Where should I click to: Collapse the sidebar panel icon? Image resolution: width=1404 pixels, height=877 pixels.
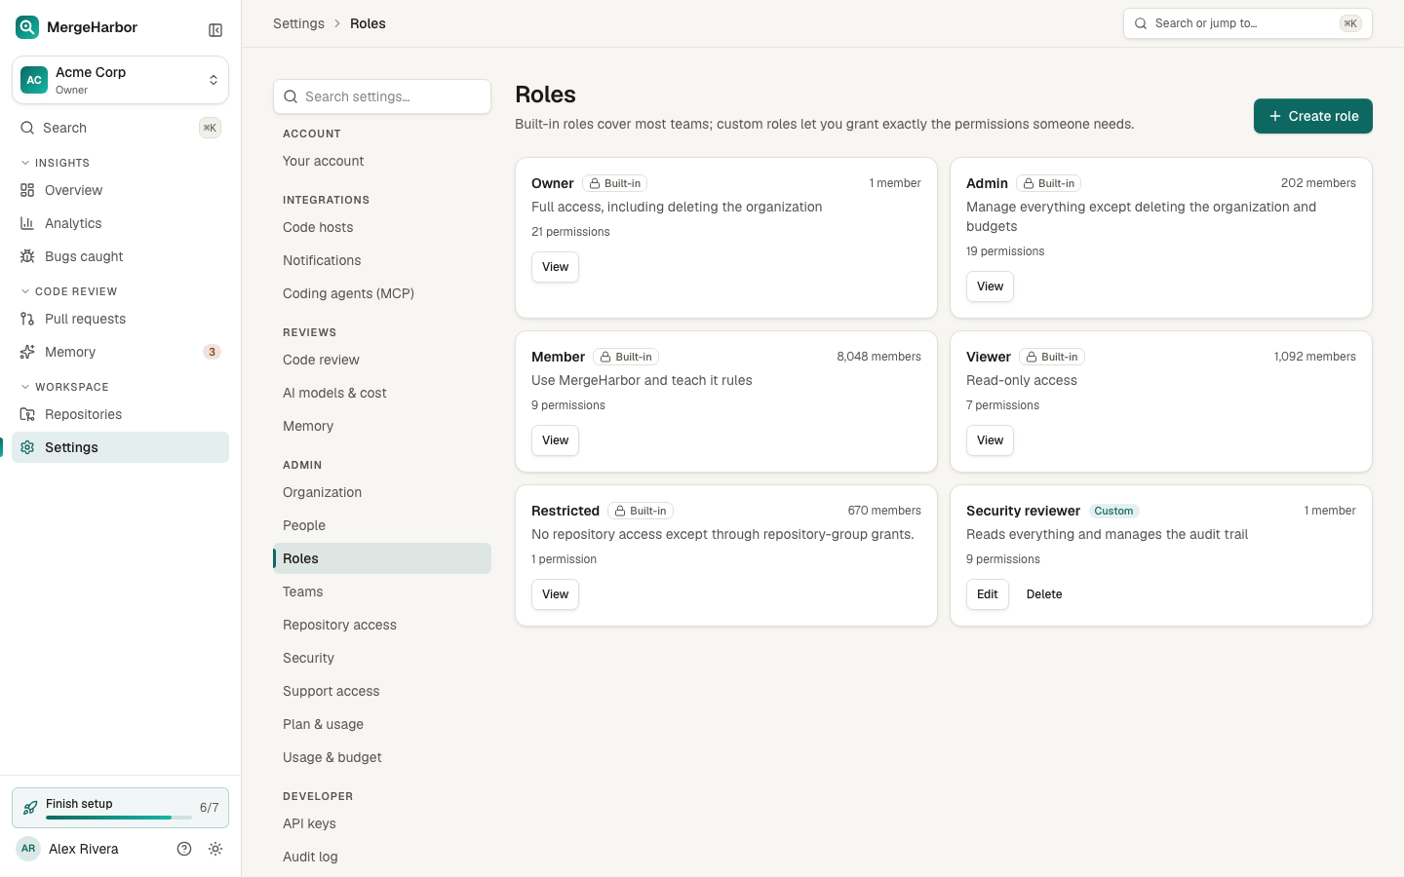[215, 30]
